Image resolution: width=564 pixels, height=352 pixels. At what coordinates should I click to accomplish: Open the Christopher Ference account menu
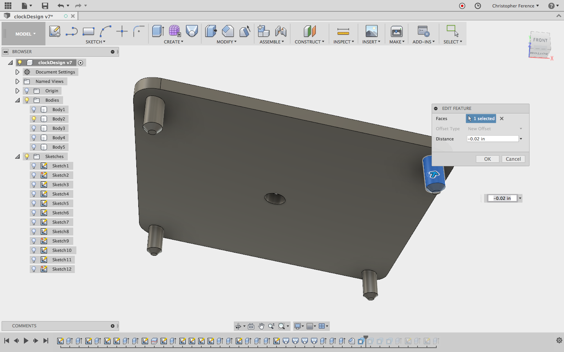click(x=515, y=6)
